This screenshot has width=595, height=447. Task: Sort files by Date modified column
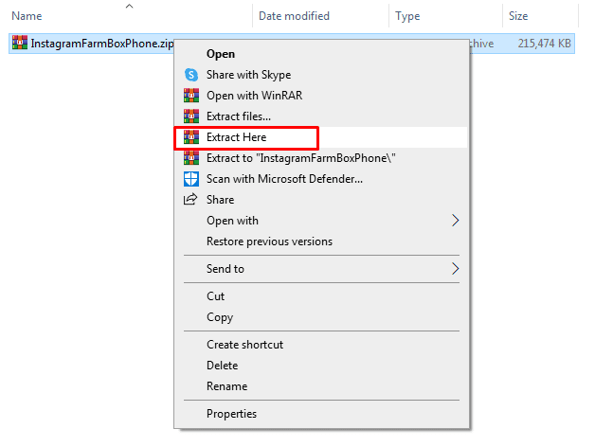coord(294,16)
